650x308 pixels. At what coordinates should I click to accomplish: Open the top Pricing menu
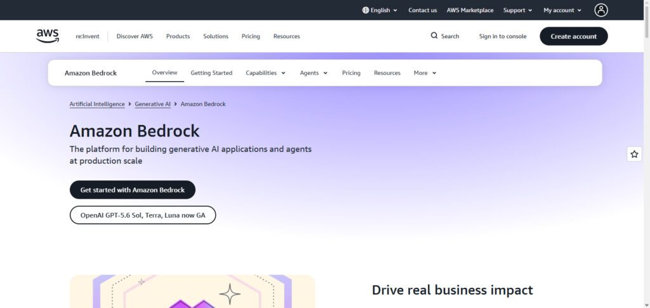251,36
